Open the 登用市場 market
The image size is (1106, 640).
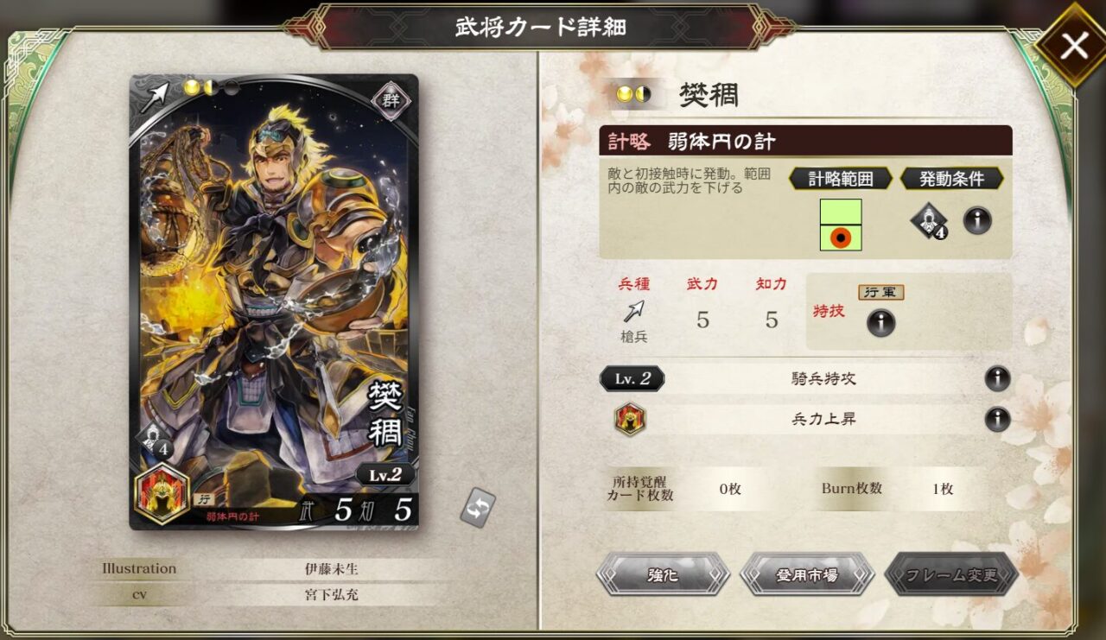click(807, 574)
